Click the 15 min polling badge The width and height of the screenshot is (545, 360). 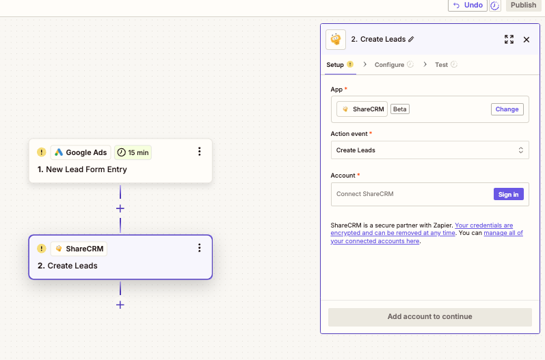pyautogui.click(x=133, y=152)
